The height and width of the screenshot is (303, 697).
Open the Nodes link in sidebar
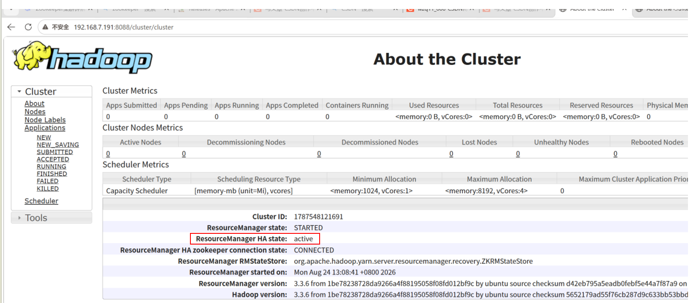pyautogui.click(x=35, y=112)
